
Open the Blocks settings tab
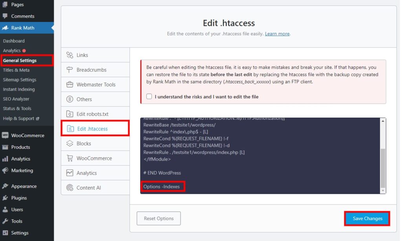(95, 143)
